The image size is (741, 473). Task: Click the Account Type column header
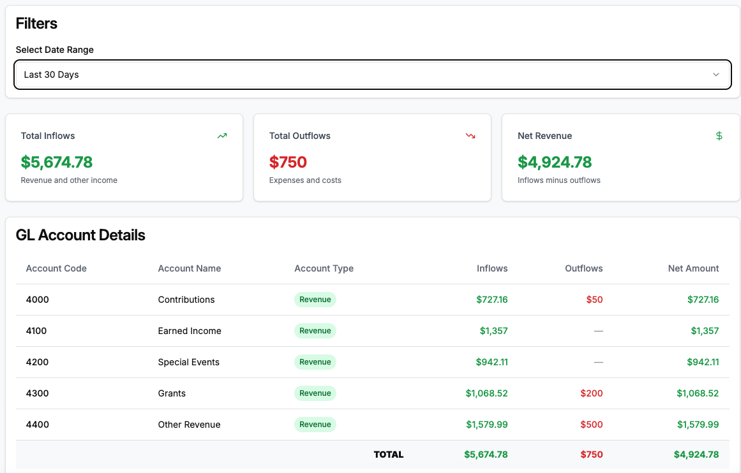point(324,268)
